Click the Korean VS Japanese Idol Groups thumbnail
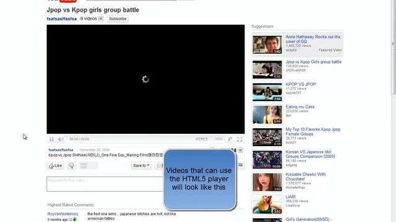This screenshot has width=396, height=222. [x=267, y=160]
